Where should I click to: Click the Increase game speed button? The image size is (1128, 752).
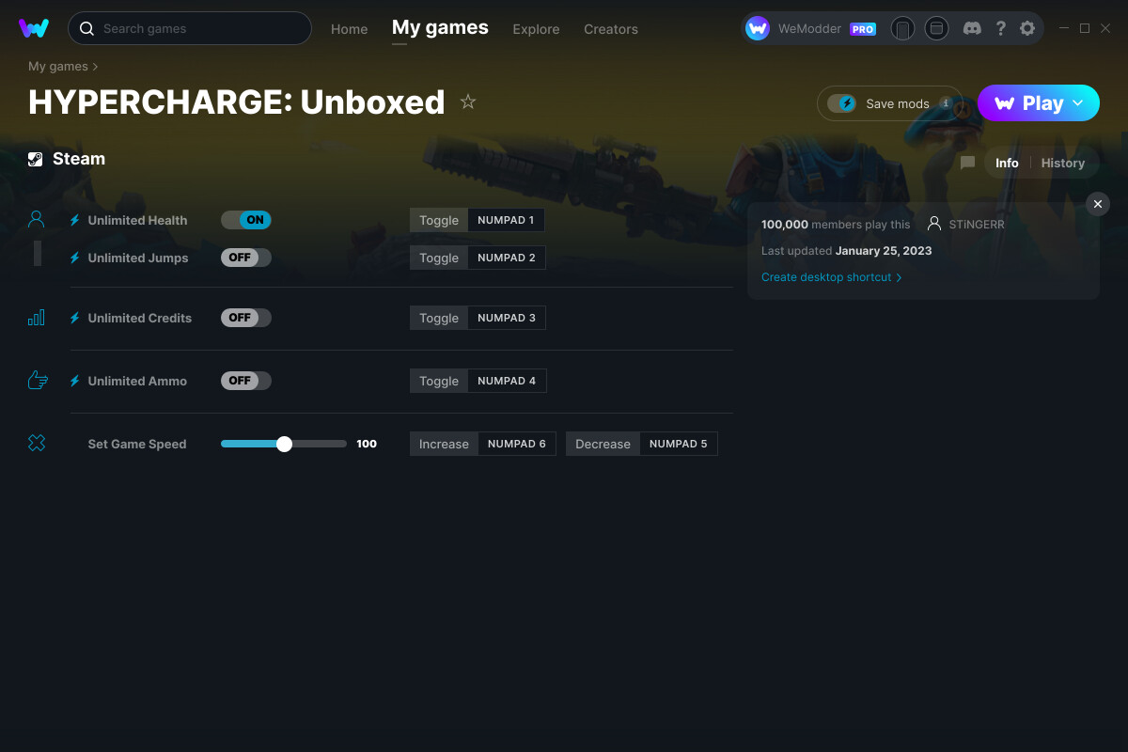[x=444, y=444]
